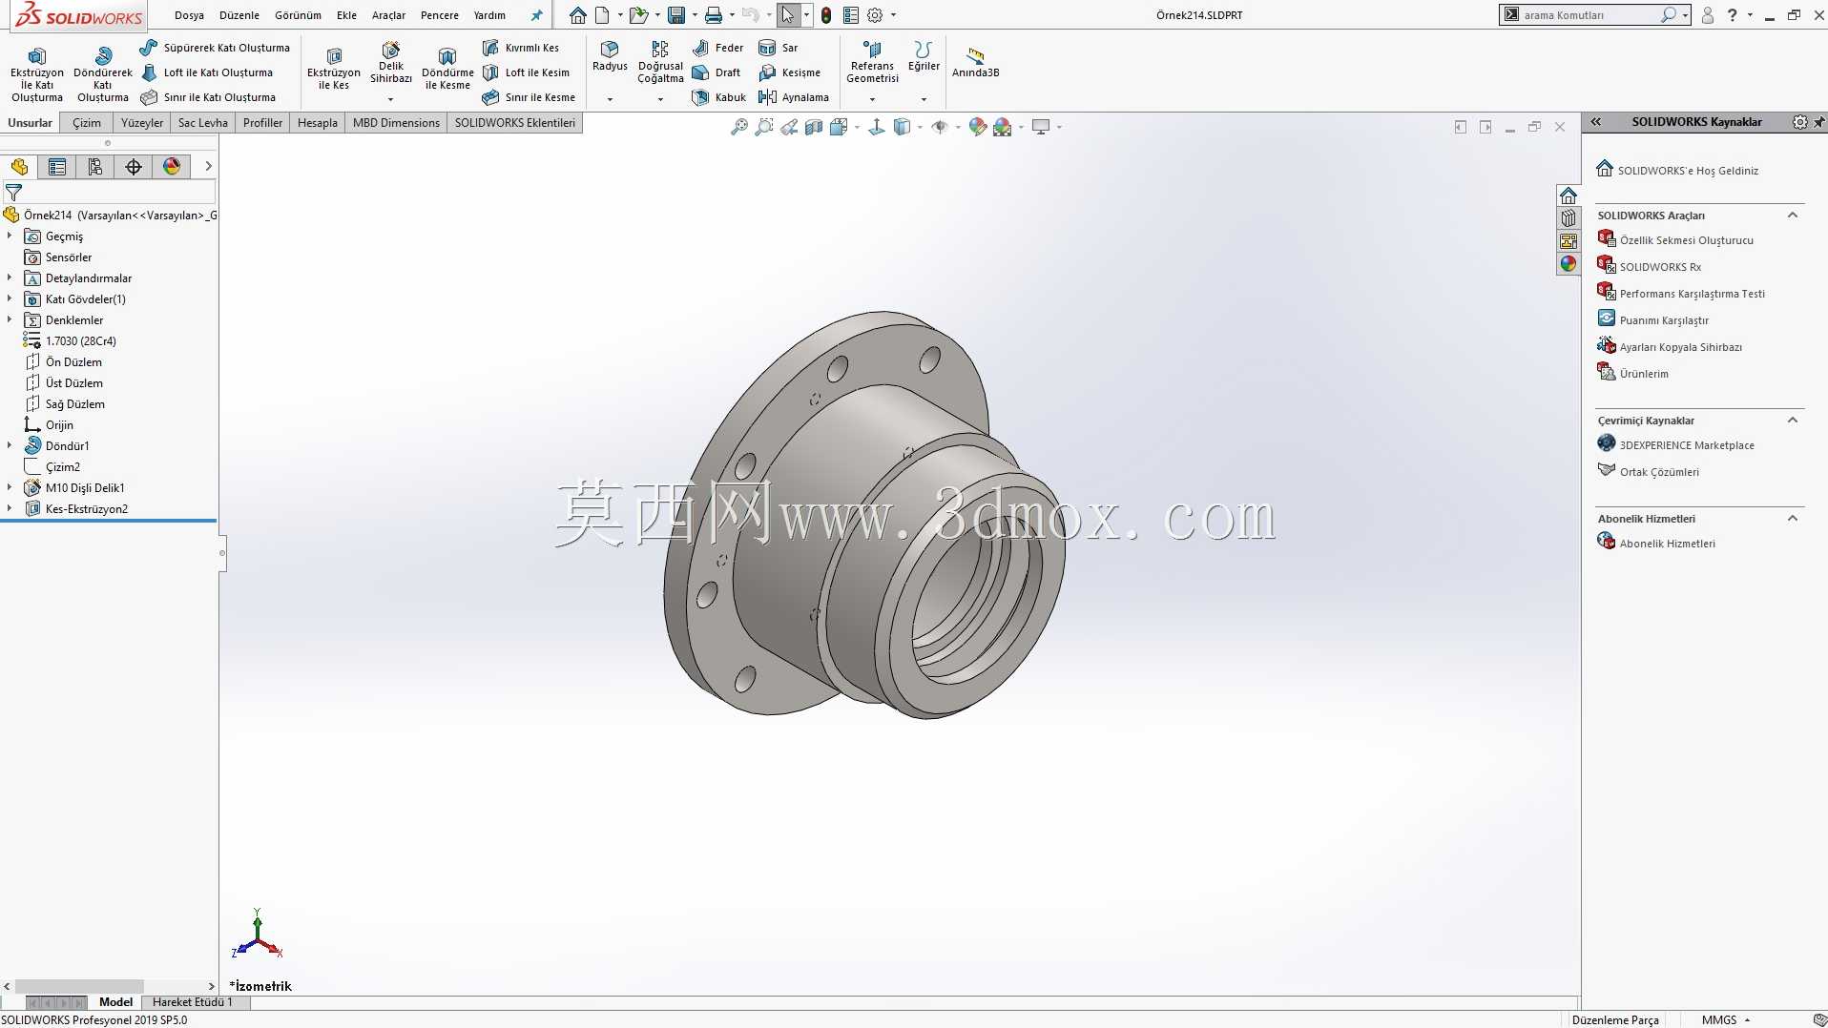
Task: Select Ekstrüzyon ile Katı Oluşturma tool
Action: point(37,74)
